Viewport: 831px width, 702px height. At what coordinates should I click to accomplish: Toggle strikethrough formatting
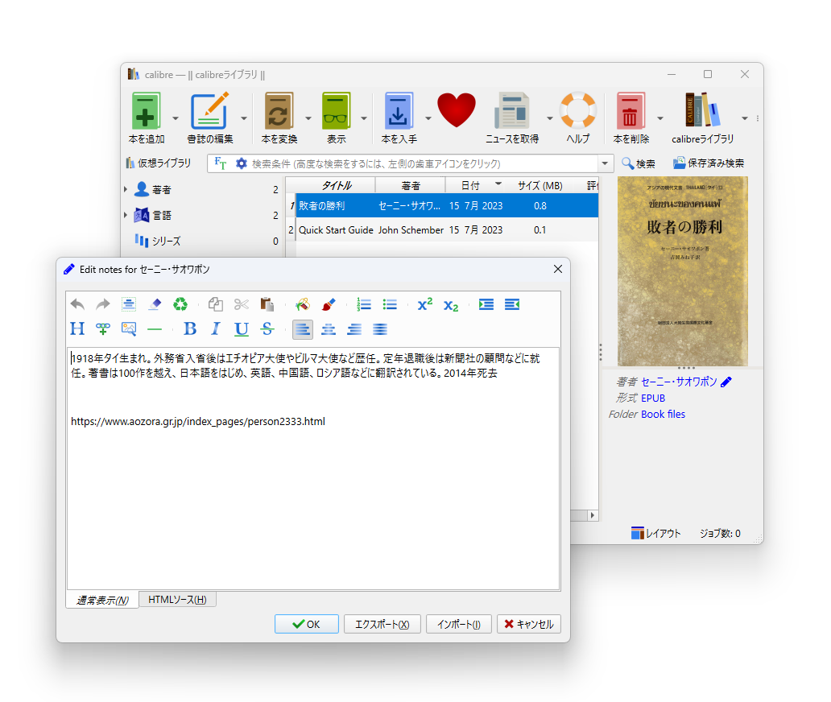tap(267, 329)
